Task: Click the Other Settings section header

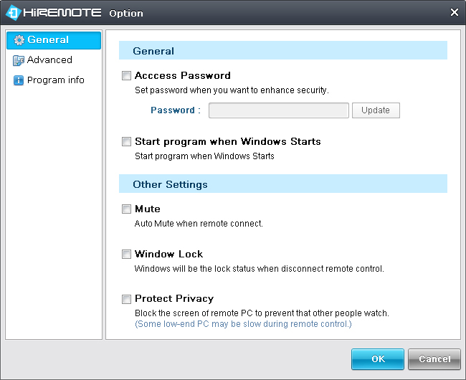Action: [283, 184]
